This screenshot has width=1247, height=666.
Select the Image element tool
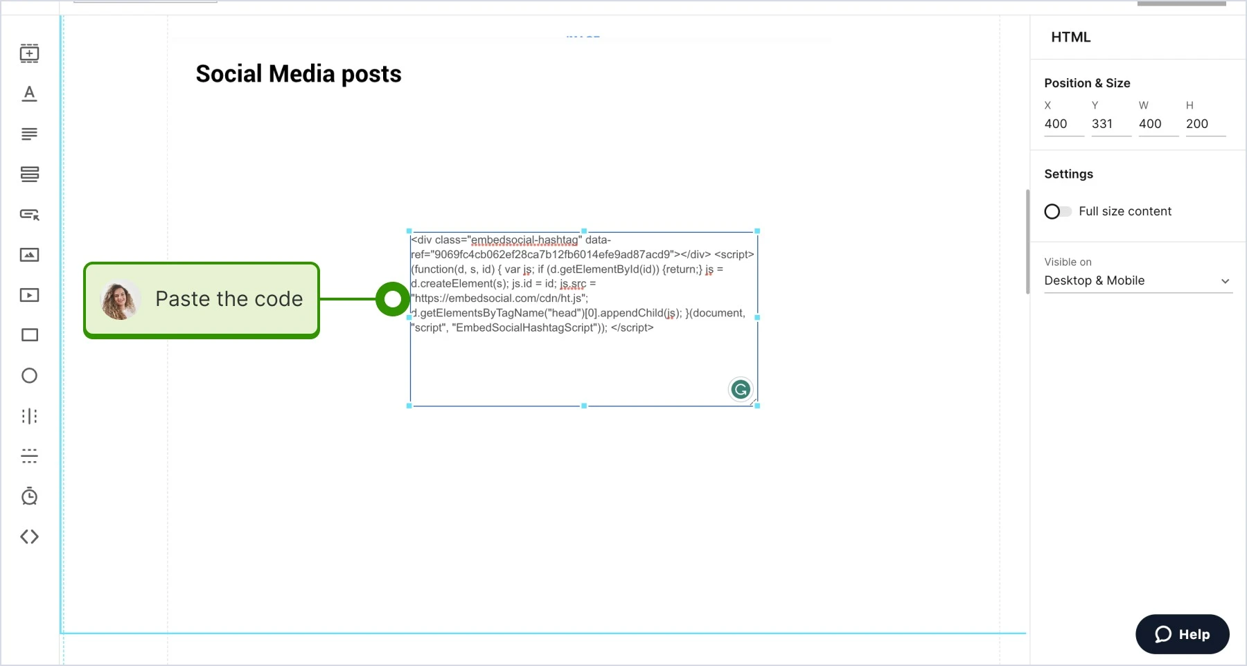pyautogui.click(x=29, y=255)
